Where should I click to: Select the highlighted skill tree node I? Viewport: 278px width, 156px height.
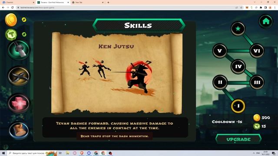point(238,106)
